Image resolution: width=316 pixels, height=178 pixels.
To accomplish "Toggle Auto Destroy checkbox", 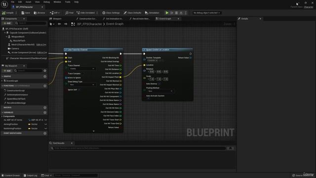I will [159, 84].
